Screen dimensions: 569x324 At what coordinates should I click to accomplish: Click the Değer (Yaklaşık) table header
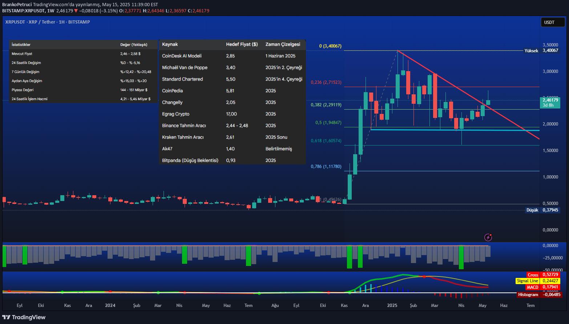[x=134, y=45]
